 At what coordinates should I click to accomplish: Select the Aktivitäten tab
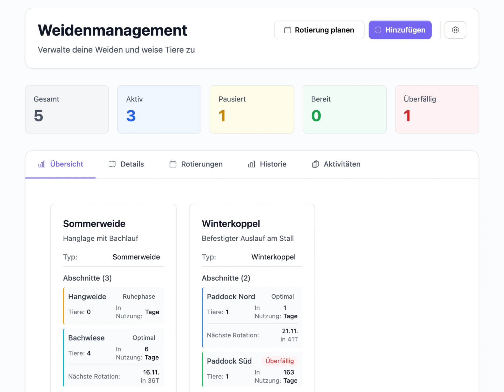coord(336,164)
